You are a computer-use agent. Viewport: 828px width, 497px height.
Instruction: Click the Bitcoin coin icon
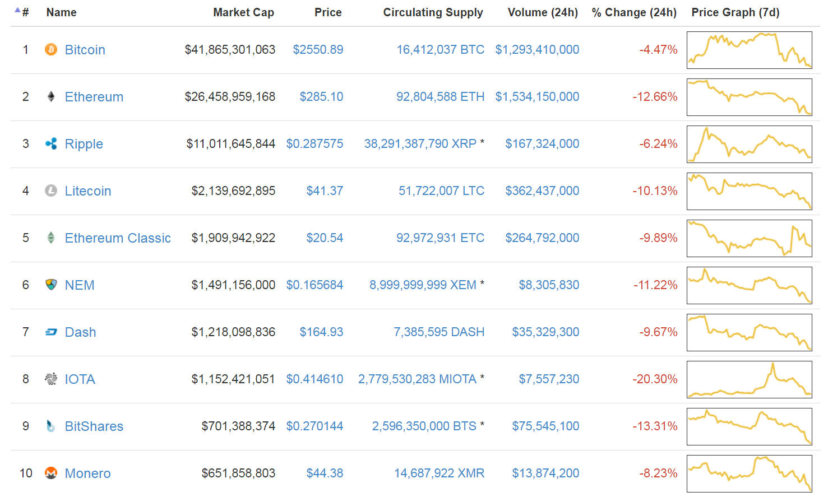point(51,50)
